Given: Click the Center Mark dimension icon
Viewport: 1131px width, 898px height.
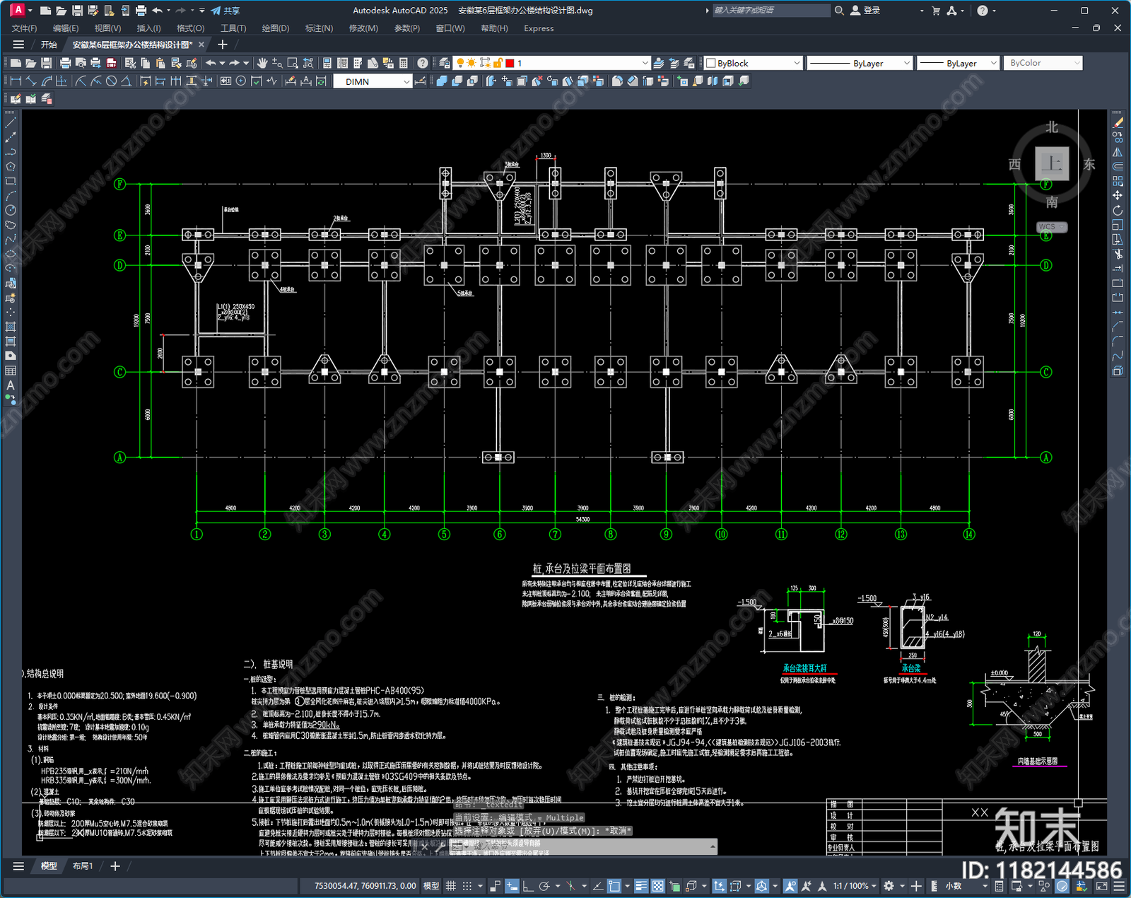Looking at the screenshot, I should pyautogui.click(x=241, y=81).
